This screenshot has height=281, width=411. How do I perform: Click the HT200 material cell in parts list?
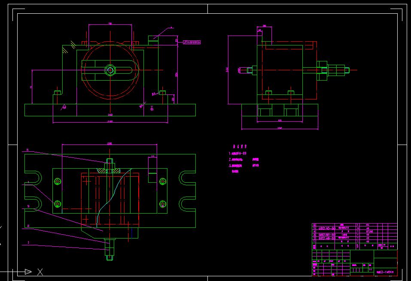coord(369,232)
